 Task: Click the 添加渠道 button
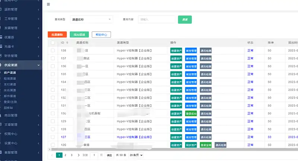79,35
